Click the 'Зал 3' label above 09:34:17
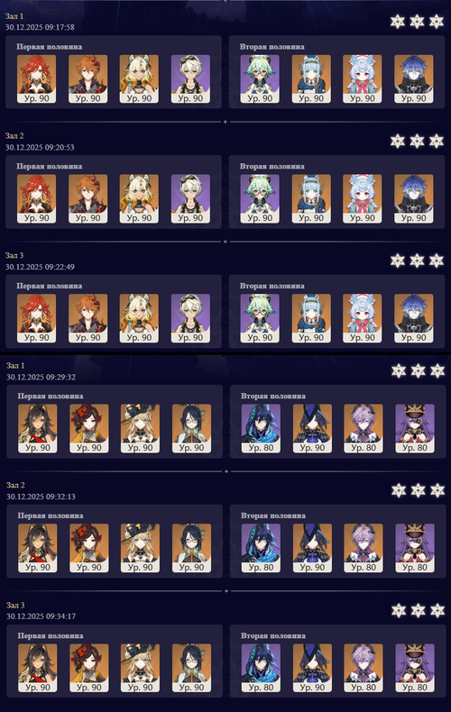The width and height of the screenshot is (451, 712). click(15, 605)
